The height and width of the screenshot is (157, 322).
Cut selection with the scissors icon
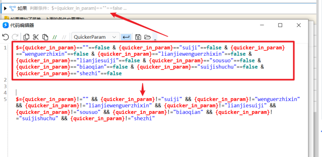(36, 37)
